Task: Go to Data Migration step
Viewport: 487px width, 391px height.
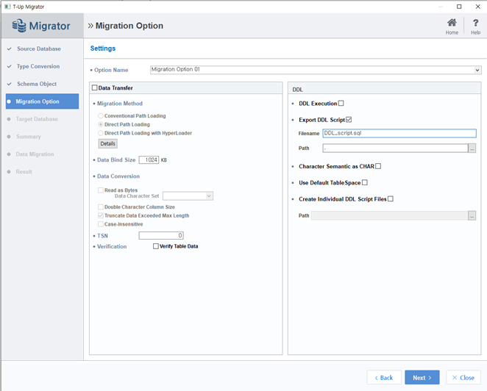Action: (x=35, y=154)
